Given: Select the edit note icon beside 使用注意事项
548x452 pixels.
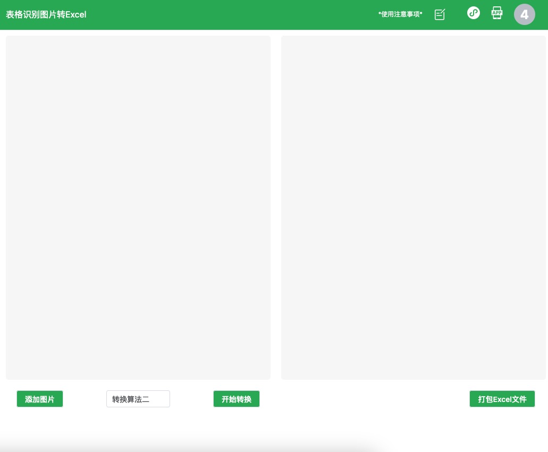Looking at the screenshot, I should point(440,14).
